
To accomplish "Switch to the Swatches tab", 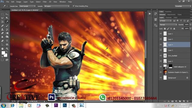I will [168, 11].
